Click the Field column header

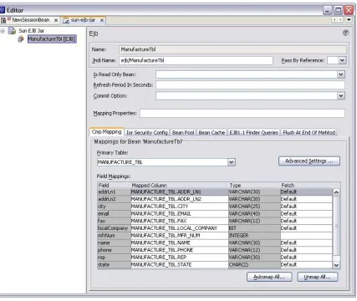pos(114,186)
